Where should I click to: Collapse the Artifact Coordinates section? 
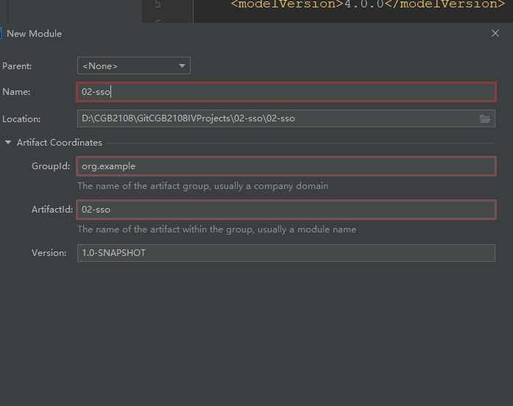(8, 142)
